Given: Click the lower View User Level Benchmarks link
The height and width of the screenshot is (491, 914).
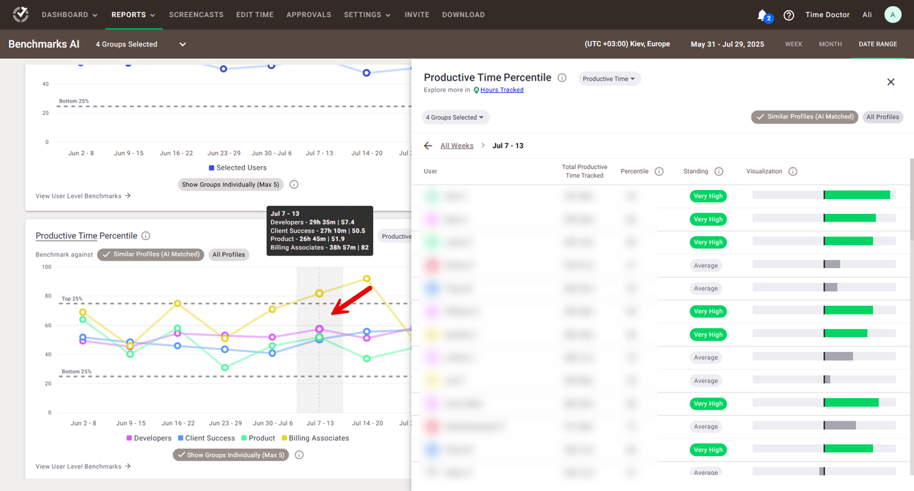Looking at the screenshot, I should coord(83,466).
